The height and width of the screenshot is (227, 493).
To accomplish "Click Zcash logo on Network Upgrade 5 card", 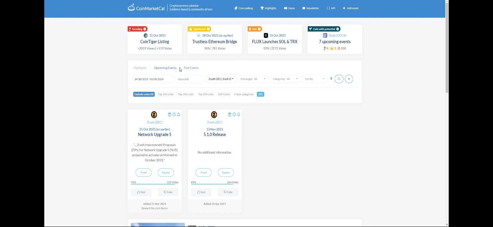I will (x=154, y=114).
